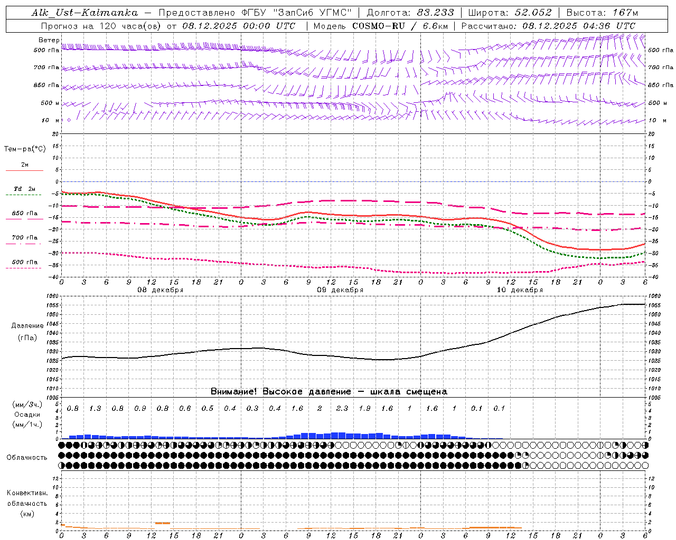The image size is (676, 540).
Task: Click the Тем-ра(°C) temperature panel label
Action: click(25, 149)
